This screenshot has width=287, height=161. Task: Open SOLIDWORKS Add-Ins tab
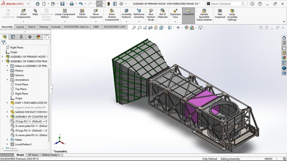pos(76,27)
